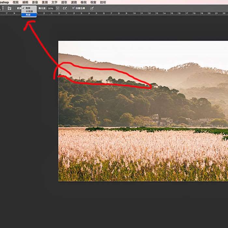Select 陰影 in the range dropdown

point(28,8)
